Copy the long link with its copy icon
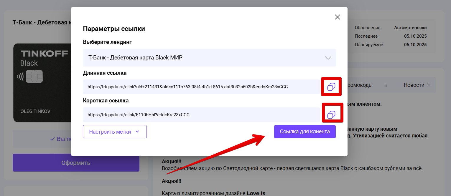This screenshot has width=451, height=196. click(331, 87)
